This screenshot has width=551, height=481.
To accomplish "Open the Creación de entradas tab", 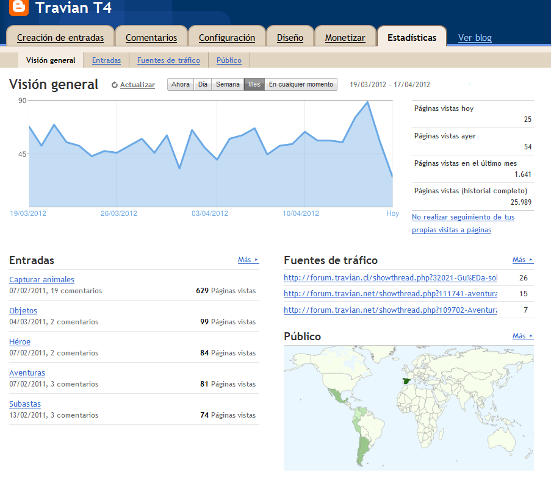I will point(60,38).
